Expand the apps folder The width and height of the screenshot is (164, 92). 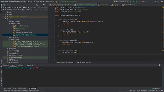pos(5,15)
